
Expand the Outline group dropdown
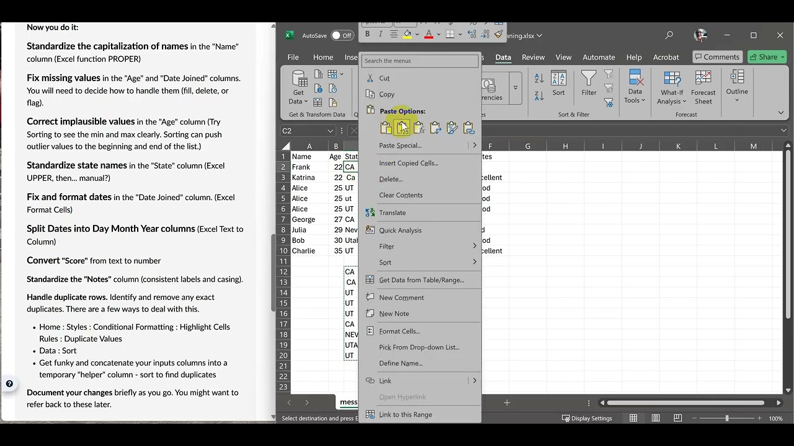click(737, 87)
